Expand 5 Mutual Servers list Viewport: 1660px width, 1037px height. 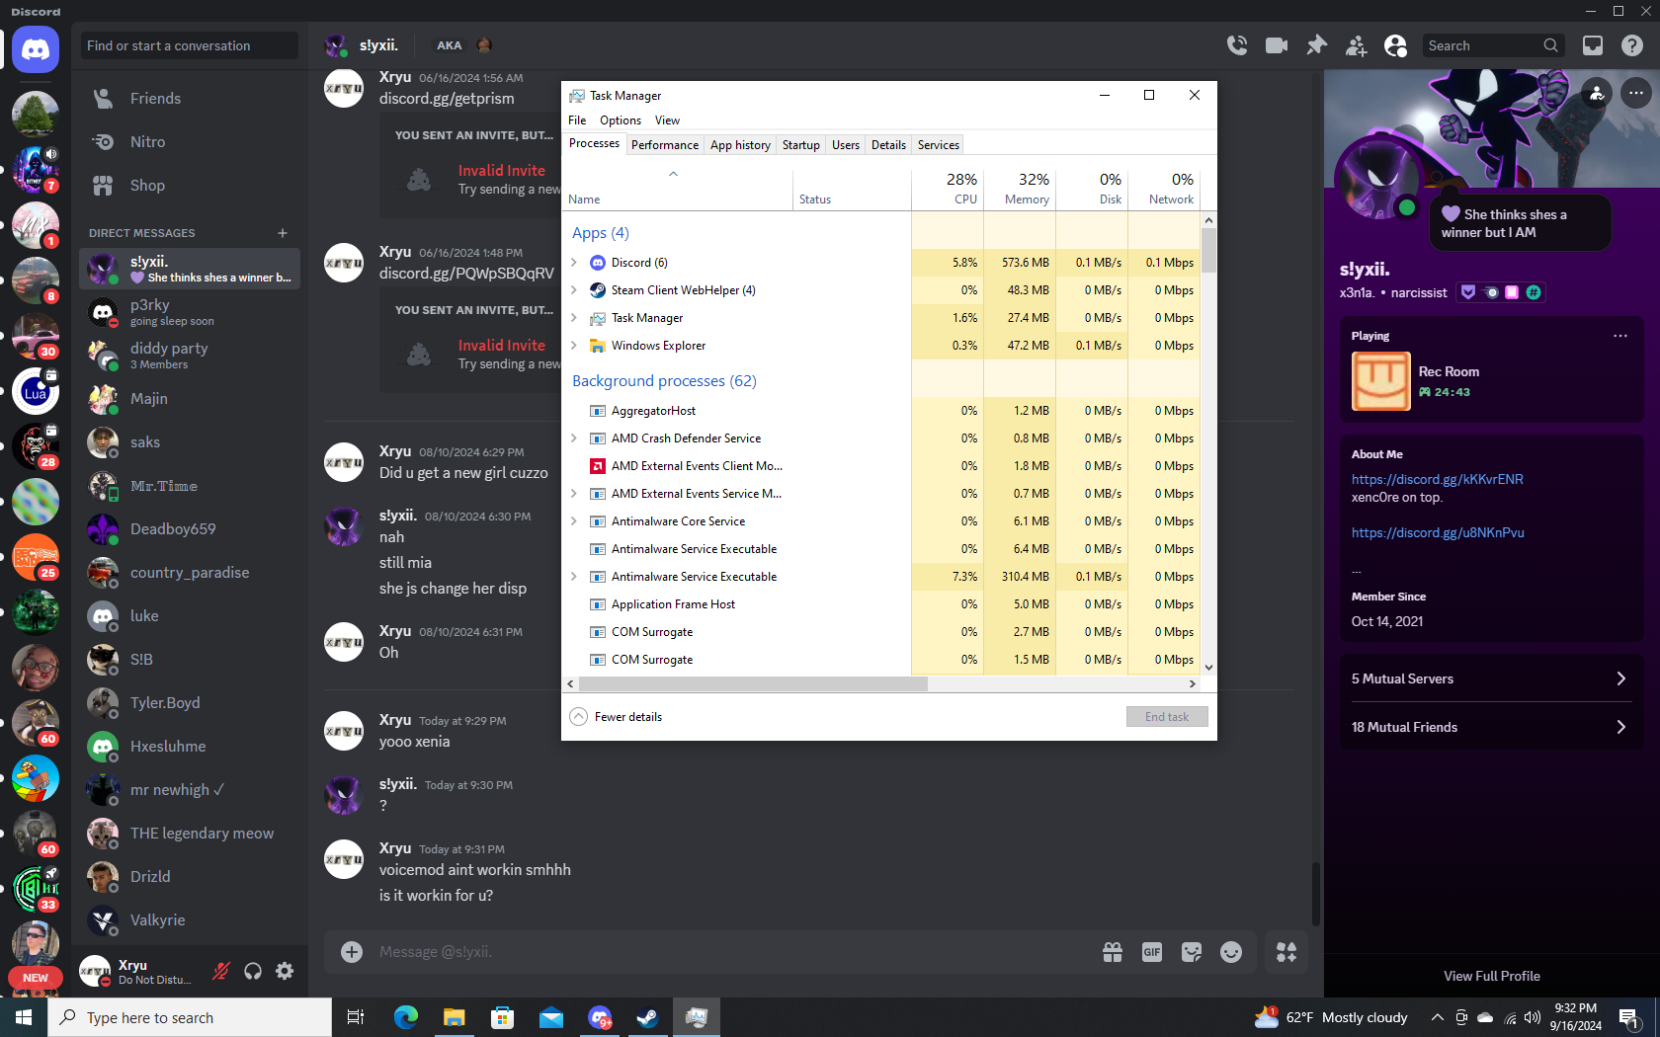pyautogui.click(x=1490, y=678)
